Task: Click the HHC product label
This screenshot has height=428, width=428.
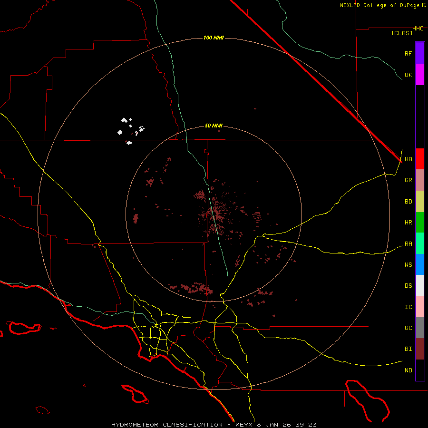Action: [418, 29]
